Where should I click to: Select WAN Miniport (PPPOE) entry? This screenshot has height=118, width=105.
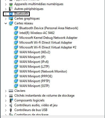pos(36,76)
